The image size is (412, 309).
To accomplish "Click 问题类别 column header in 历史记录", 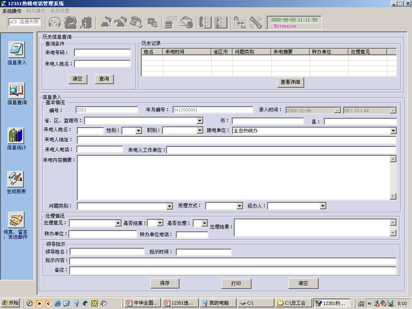I will tap(252, 52).
